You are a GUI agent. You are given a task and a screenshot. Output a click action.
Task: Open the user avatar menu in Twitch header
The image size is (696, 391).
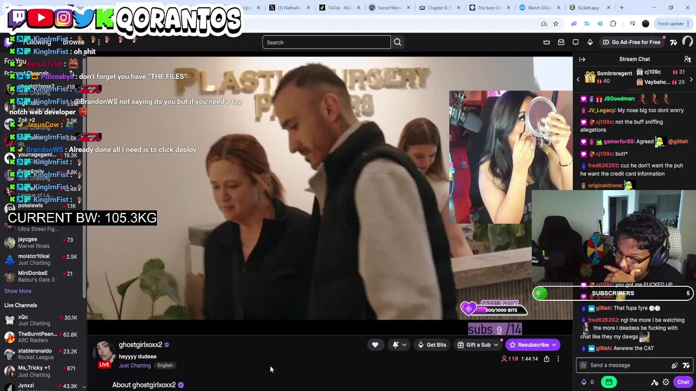(688, 42)
